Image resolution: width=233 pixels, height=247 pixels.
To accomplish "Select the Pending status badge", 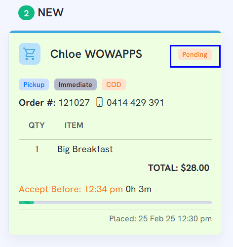I will (194, 54).
